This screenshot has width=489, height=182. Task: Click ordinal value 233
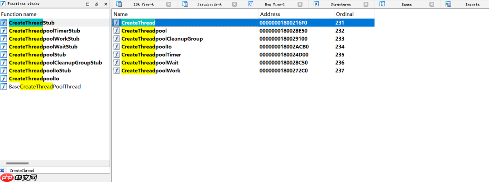(340, 38)
